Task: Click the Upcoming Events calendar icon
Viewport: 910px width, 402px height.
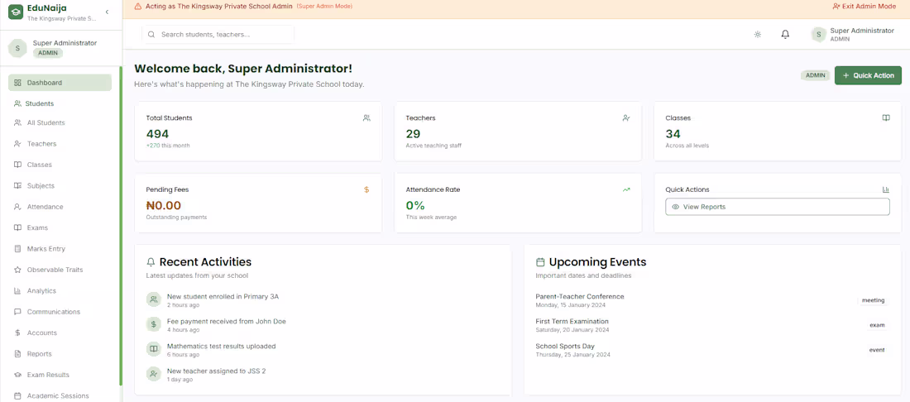Action: click(x=540, y=262)
